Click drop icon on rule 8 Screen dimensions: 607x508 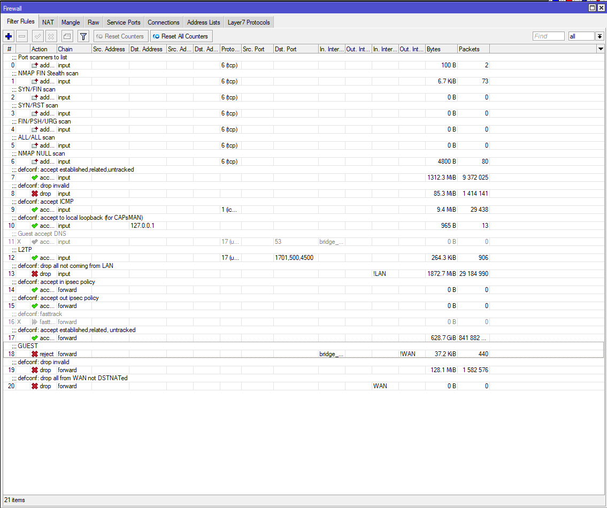coord(34,194)
